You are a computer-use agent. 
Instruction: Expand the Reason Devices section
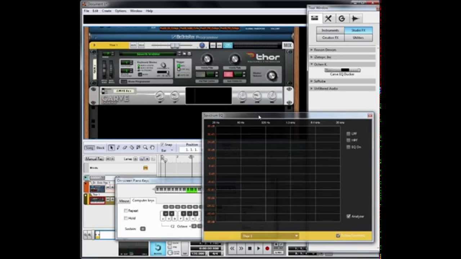(x=312, y=50)
